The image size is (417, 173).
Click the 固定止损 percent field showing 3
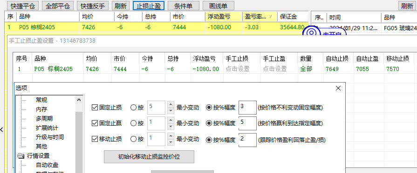tap(247, 108)
